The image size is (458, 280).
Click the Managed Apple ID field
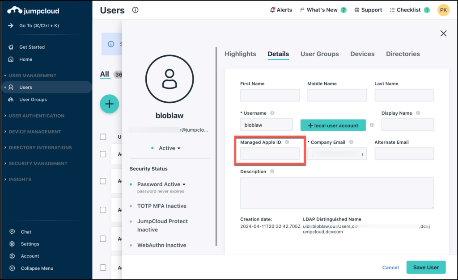point(270,154)
